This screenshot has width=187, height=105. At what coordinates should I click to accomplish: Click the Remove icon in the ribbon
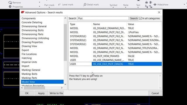[10, 3]
